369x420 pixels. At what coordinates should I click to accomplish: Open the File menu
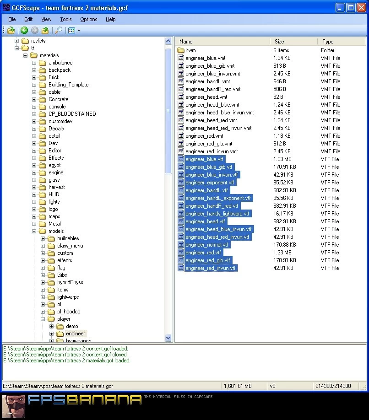(12, 19)
